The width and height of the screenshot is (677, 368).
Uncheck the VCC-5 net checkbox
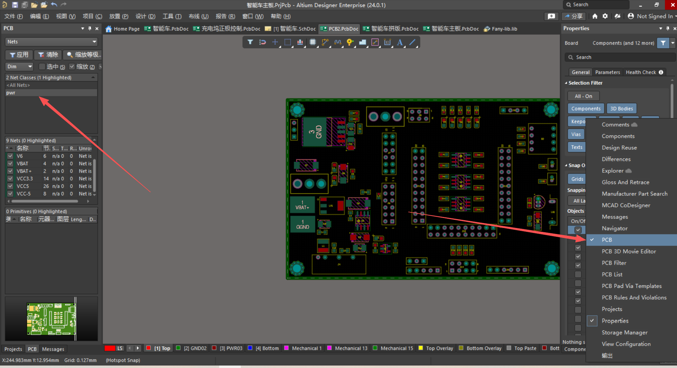point(10,194)
